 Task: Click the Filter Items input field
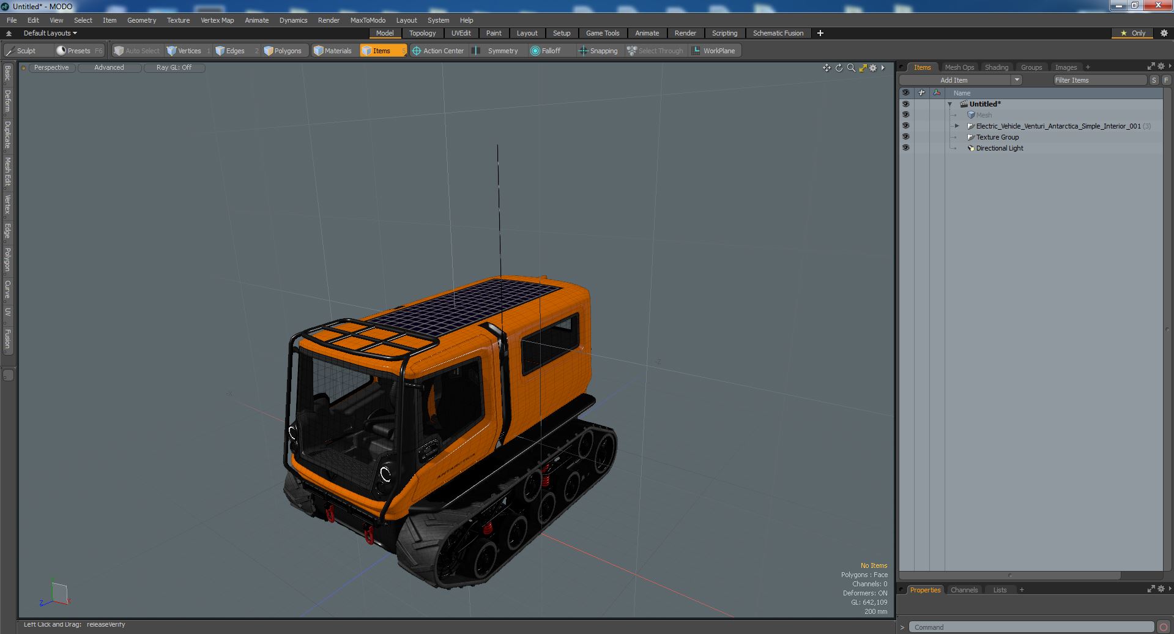pyautogui.click(x=1099, y=80)
